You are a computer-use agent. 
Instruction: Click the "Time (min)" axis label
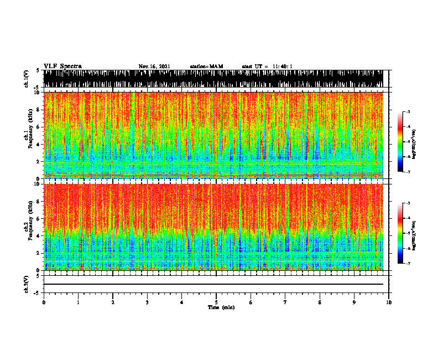tap(221, 307)
